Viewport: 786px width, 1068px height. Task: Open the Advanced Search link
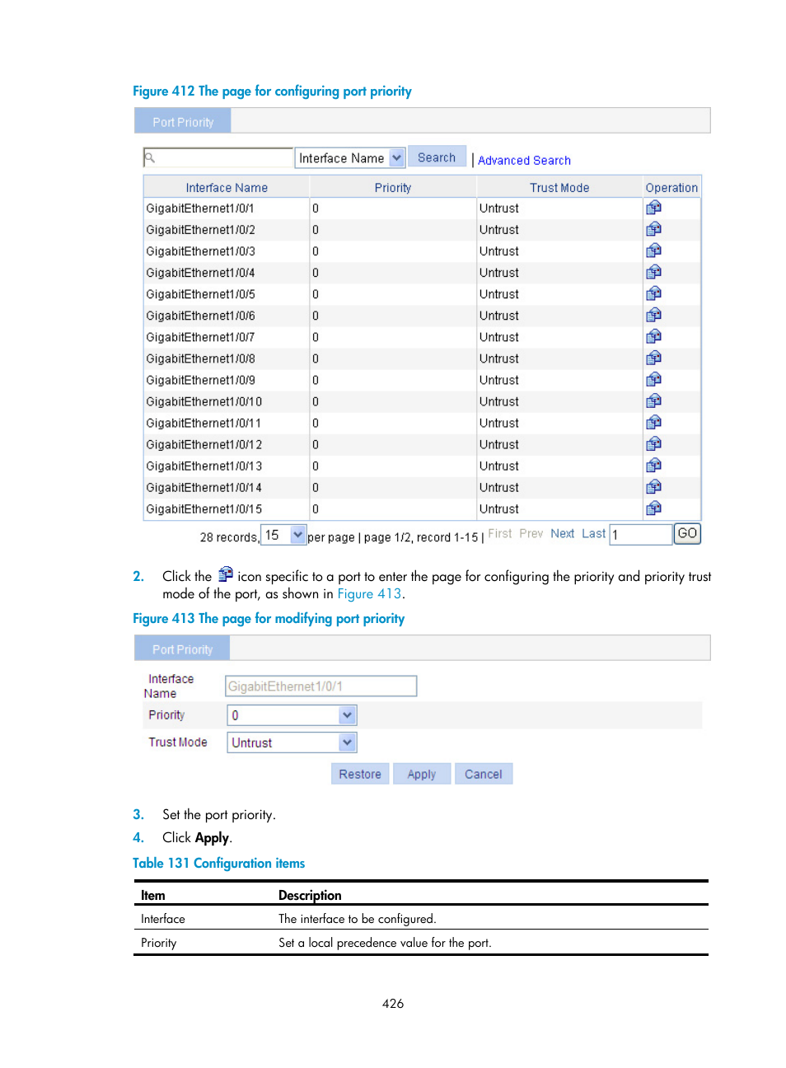pyautogui.click(x=524, y=161)
